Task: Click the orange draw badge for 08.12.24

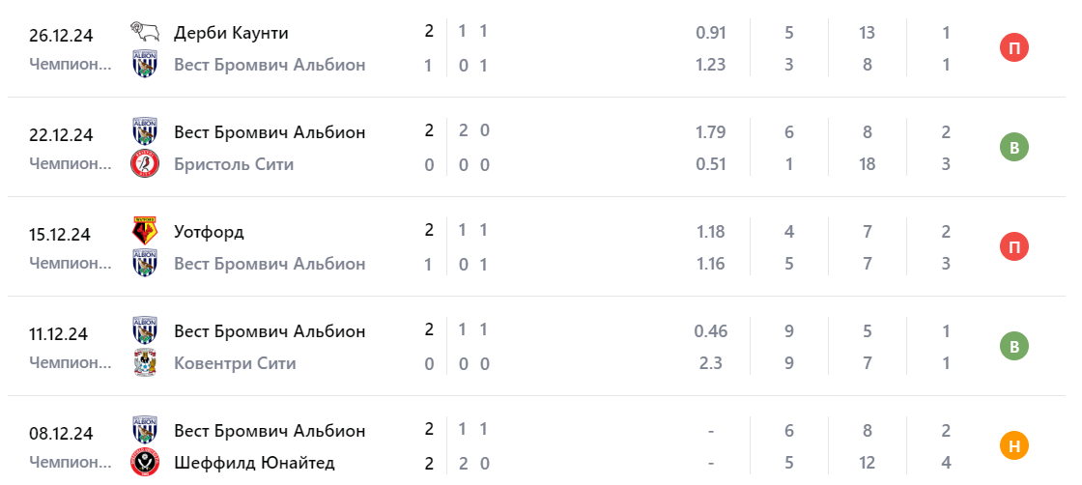Action: 1014,446
